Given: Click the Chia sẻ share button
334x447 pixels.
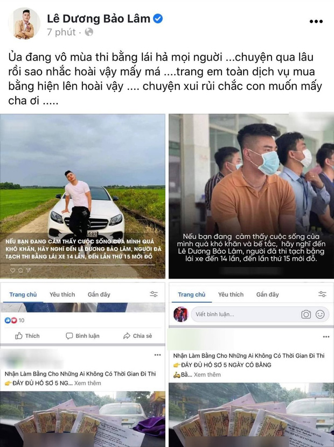Looking at the screenshot, I should pos(137,336).
